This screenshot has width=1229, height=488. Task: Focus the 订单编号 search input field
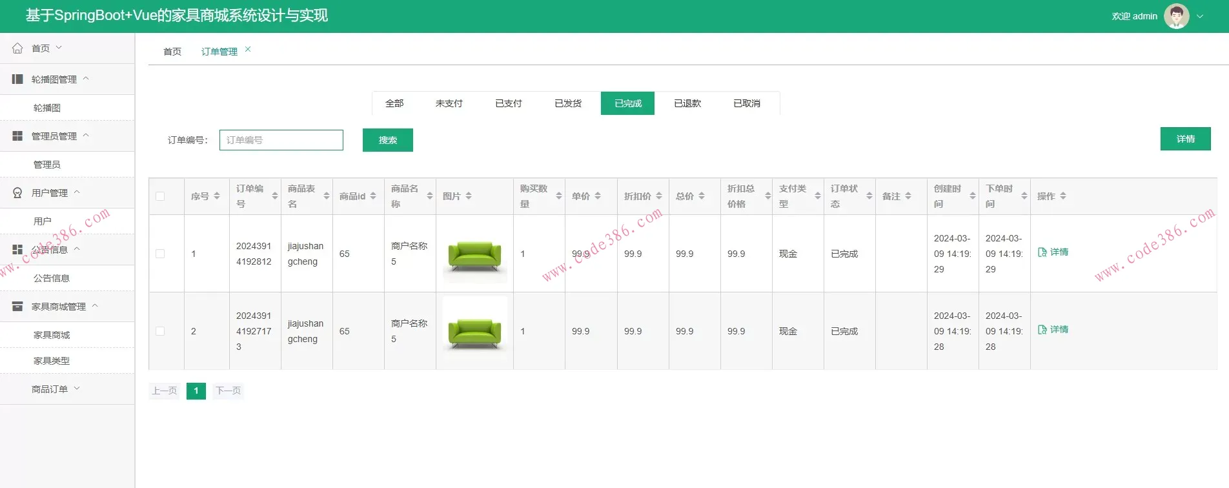click(x=281, y=140)
